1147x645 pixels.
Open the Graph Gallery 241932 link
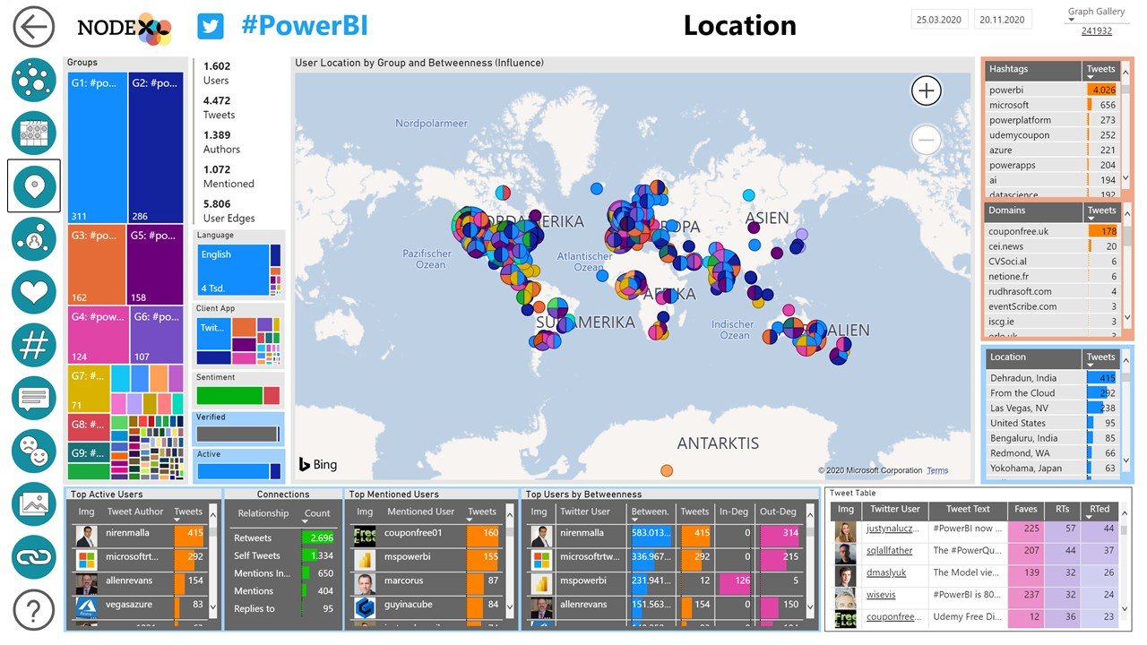(x=1096, y=30)
